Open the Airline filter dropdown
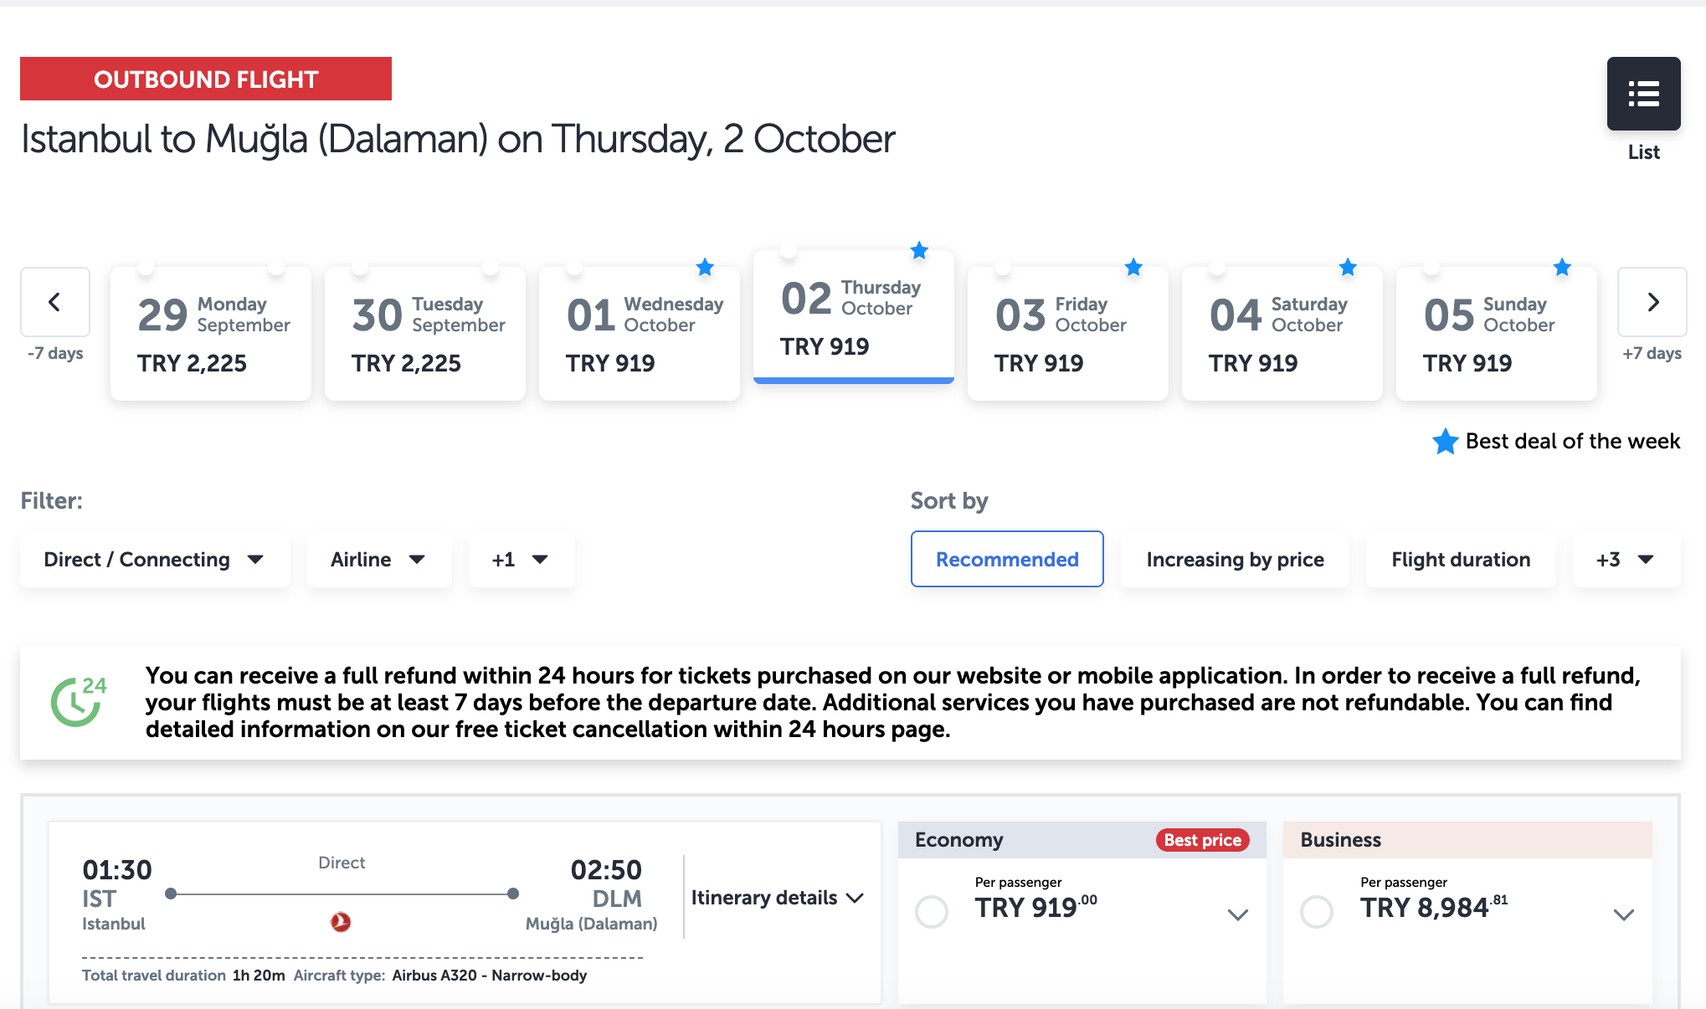Viewport: 1706px width, 1009px height. (x=378, y=560)
